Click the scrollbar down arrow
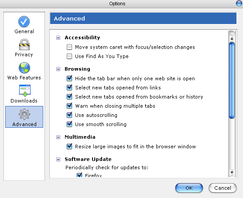Screen dimensions: 243x198 pos(232,172)
